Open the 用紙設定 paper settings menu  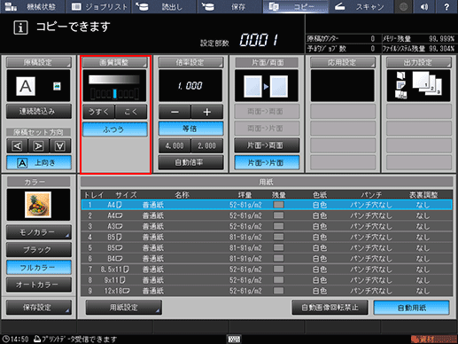pyautogui.click(x=124, y=308)
